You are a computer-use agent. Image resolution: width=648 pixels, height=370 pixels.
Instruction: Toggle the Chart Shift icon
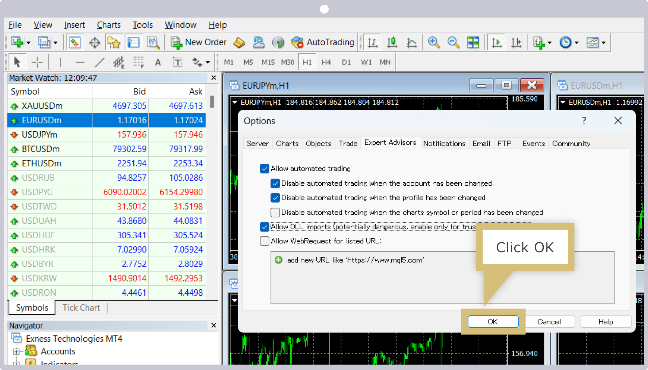coord(516,43)
